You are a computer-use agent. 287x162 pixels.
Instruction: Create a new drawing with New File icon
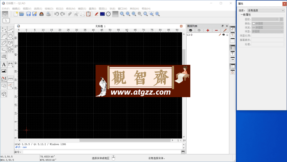coord(16,14)
